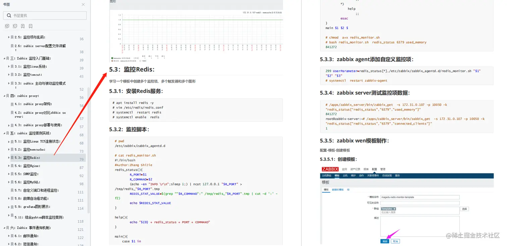The width and height of the screenshot is (507, 246).
Task: Collapse the 五: zabbix 监控案例实战 section
Action: pyautogui.click(x=4, y=133)
